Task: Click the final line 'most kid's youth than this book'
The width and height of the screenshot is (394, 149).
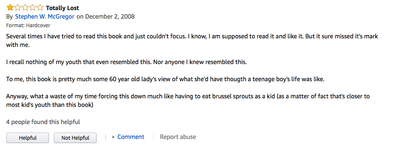Action: (50, 105)
